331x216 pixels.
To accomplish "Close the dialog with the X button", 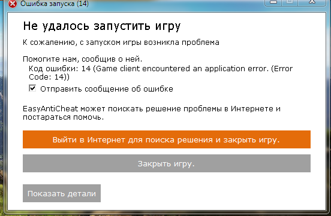I will (312, 2).
